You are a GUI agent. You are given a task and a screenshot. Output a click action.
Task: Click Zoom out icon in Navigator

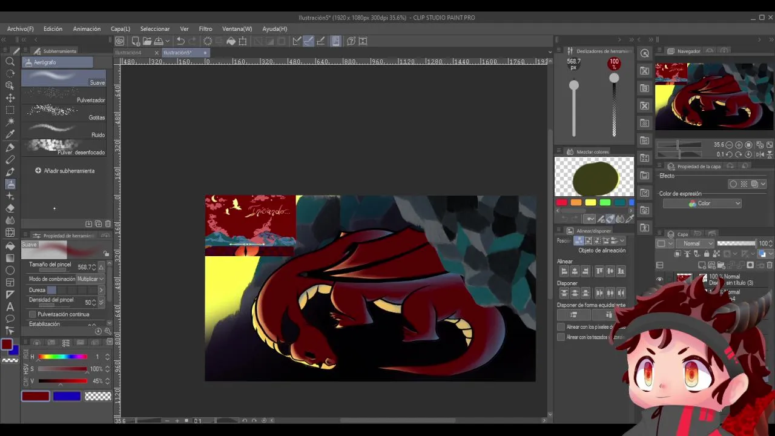(x=729, y=145)
